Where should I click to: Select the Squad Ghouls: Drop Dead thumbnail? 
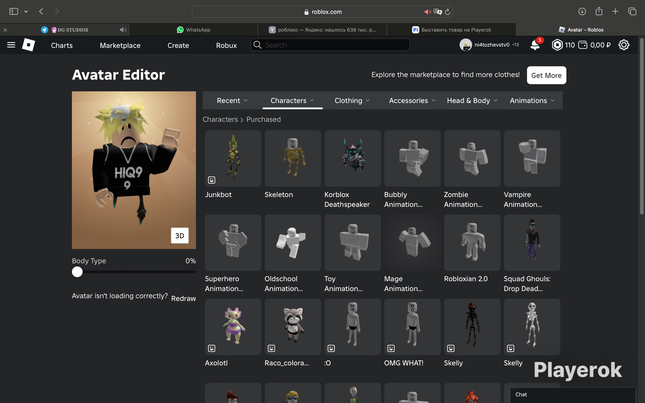click(532, 243)
